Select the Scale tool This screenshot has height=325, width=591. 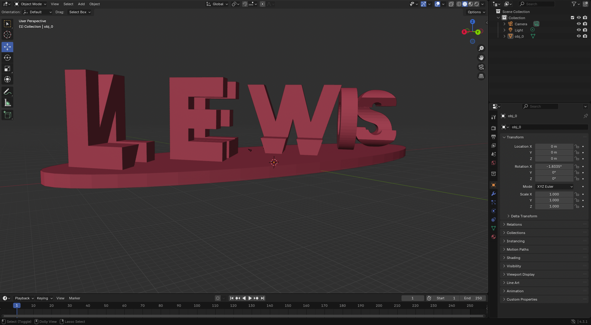click(7, 68)
